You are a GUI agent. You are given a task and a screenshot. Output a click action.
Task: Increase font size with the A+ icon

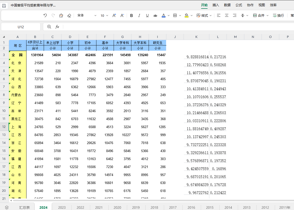(114, 15)
